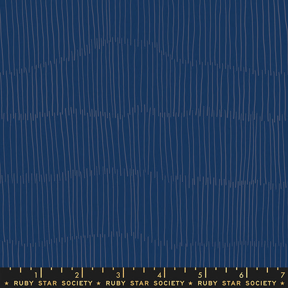Click the ruler number "2"

tap(77, 275)
